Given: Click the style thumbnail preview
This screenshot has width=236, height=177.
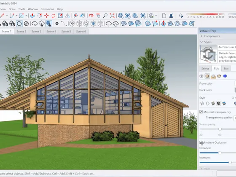Looking at the screenshot, I should coord(208,54).
